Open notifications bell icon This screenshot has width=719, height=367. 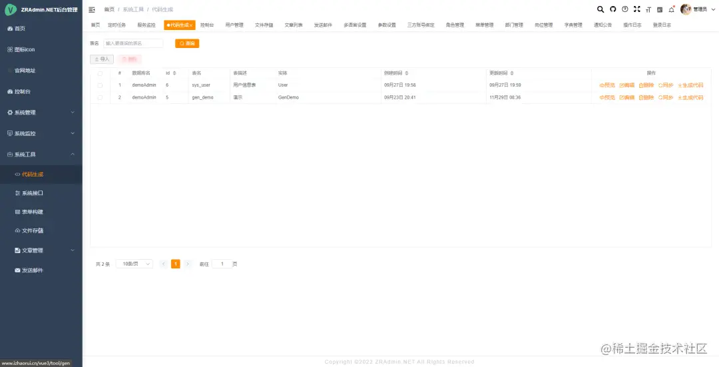tap(671, 9)
